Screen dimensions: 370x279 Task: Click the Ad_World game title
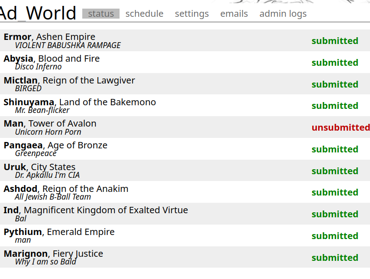point(38,13)
